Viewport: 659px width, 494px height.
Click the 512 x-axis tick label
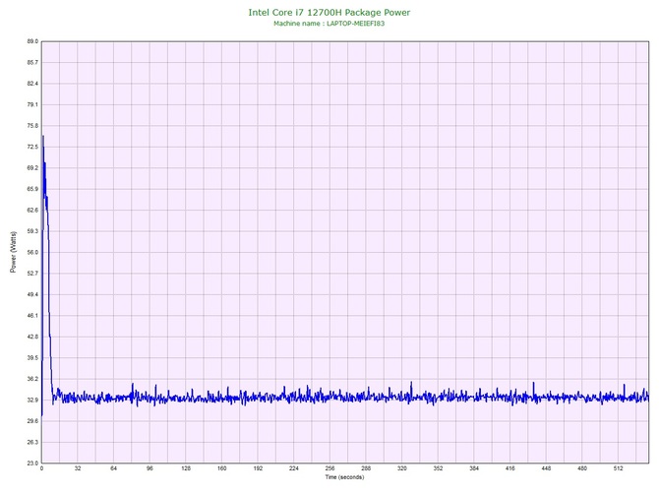pyautogui.click(x=619, y=468)
